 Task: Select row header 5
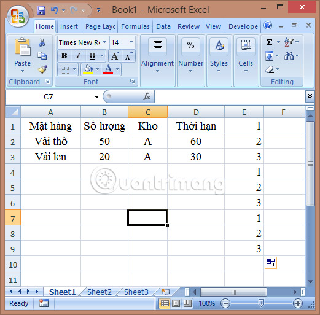(13, 188)
